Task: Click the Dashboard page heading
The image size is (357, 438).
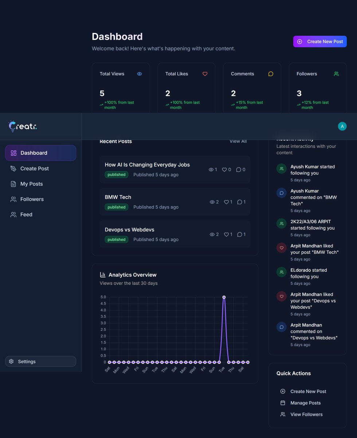Action: [x=117, y=36]
